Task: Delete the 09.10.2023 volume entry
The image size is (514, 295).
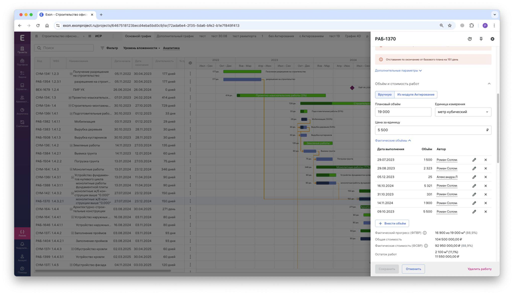Action: point(486,212)
